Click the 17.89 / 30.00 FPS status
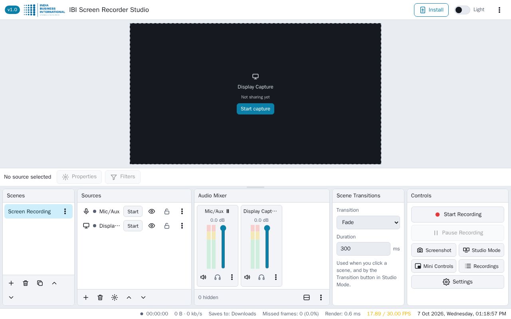Viewport: 511px width, 319px height. (x=389, y=314)
